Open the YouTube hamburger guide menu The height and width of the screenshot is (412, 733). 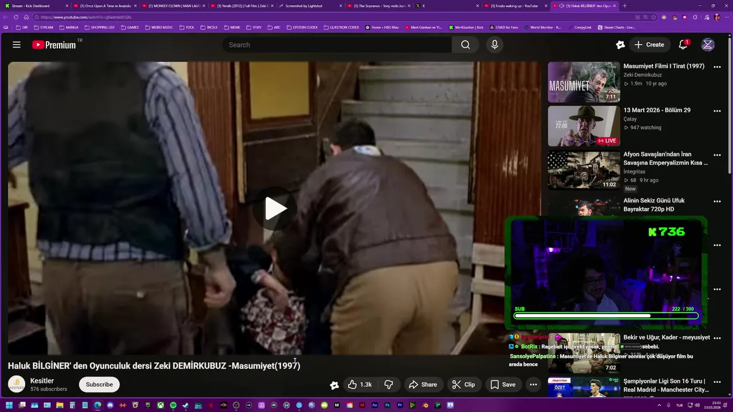pos(17,45)
